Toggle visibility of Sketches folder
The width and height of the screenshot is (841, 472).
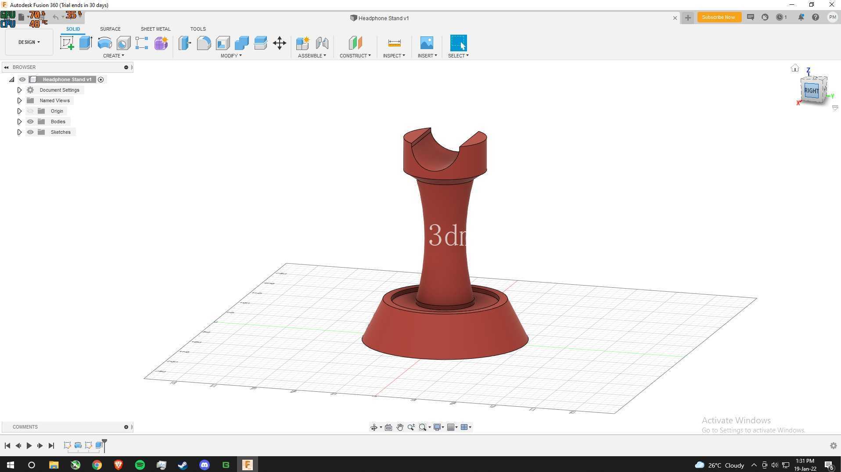coord(30,132)
